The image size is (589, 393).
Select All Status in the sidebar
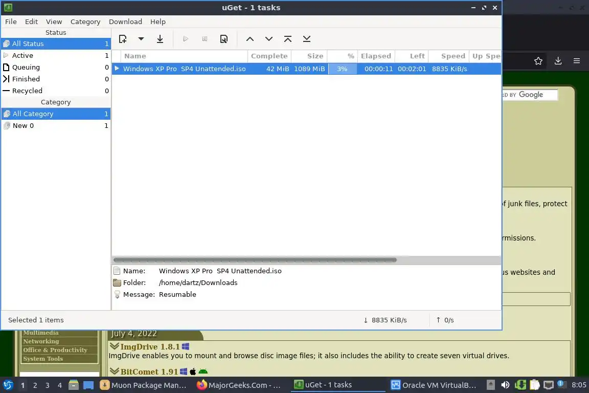coord(56,43)
